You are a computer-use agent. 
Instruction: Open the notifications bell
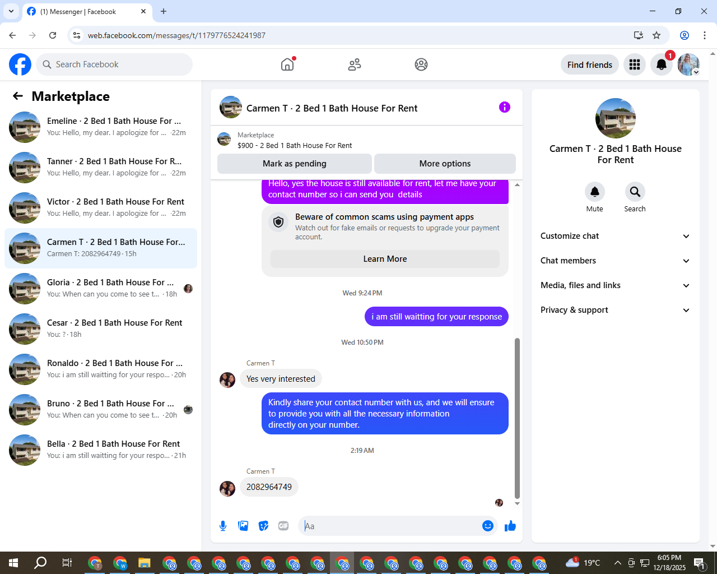[x=662, y=64]
